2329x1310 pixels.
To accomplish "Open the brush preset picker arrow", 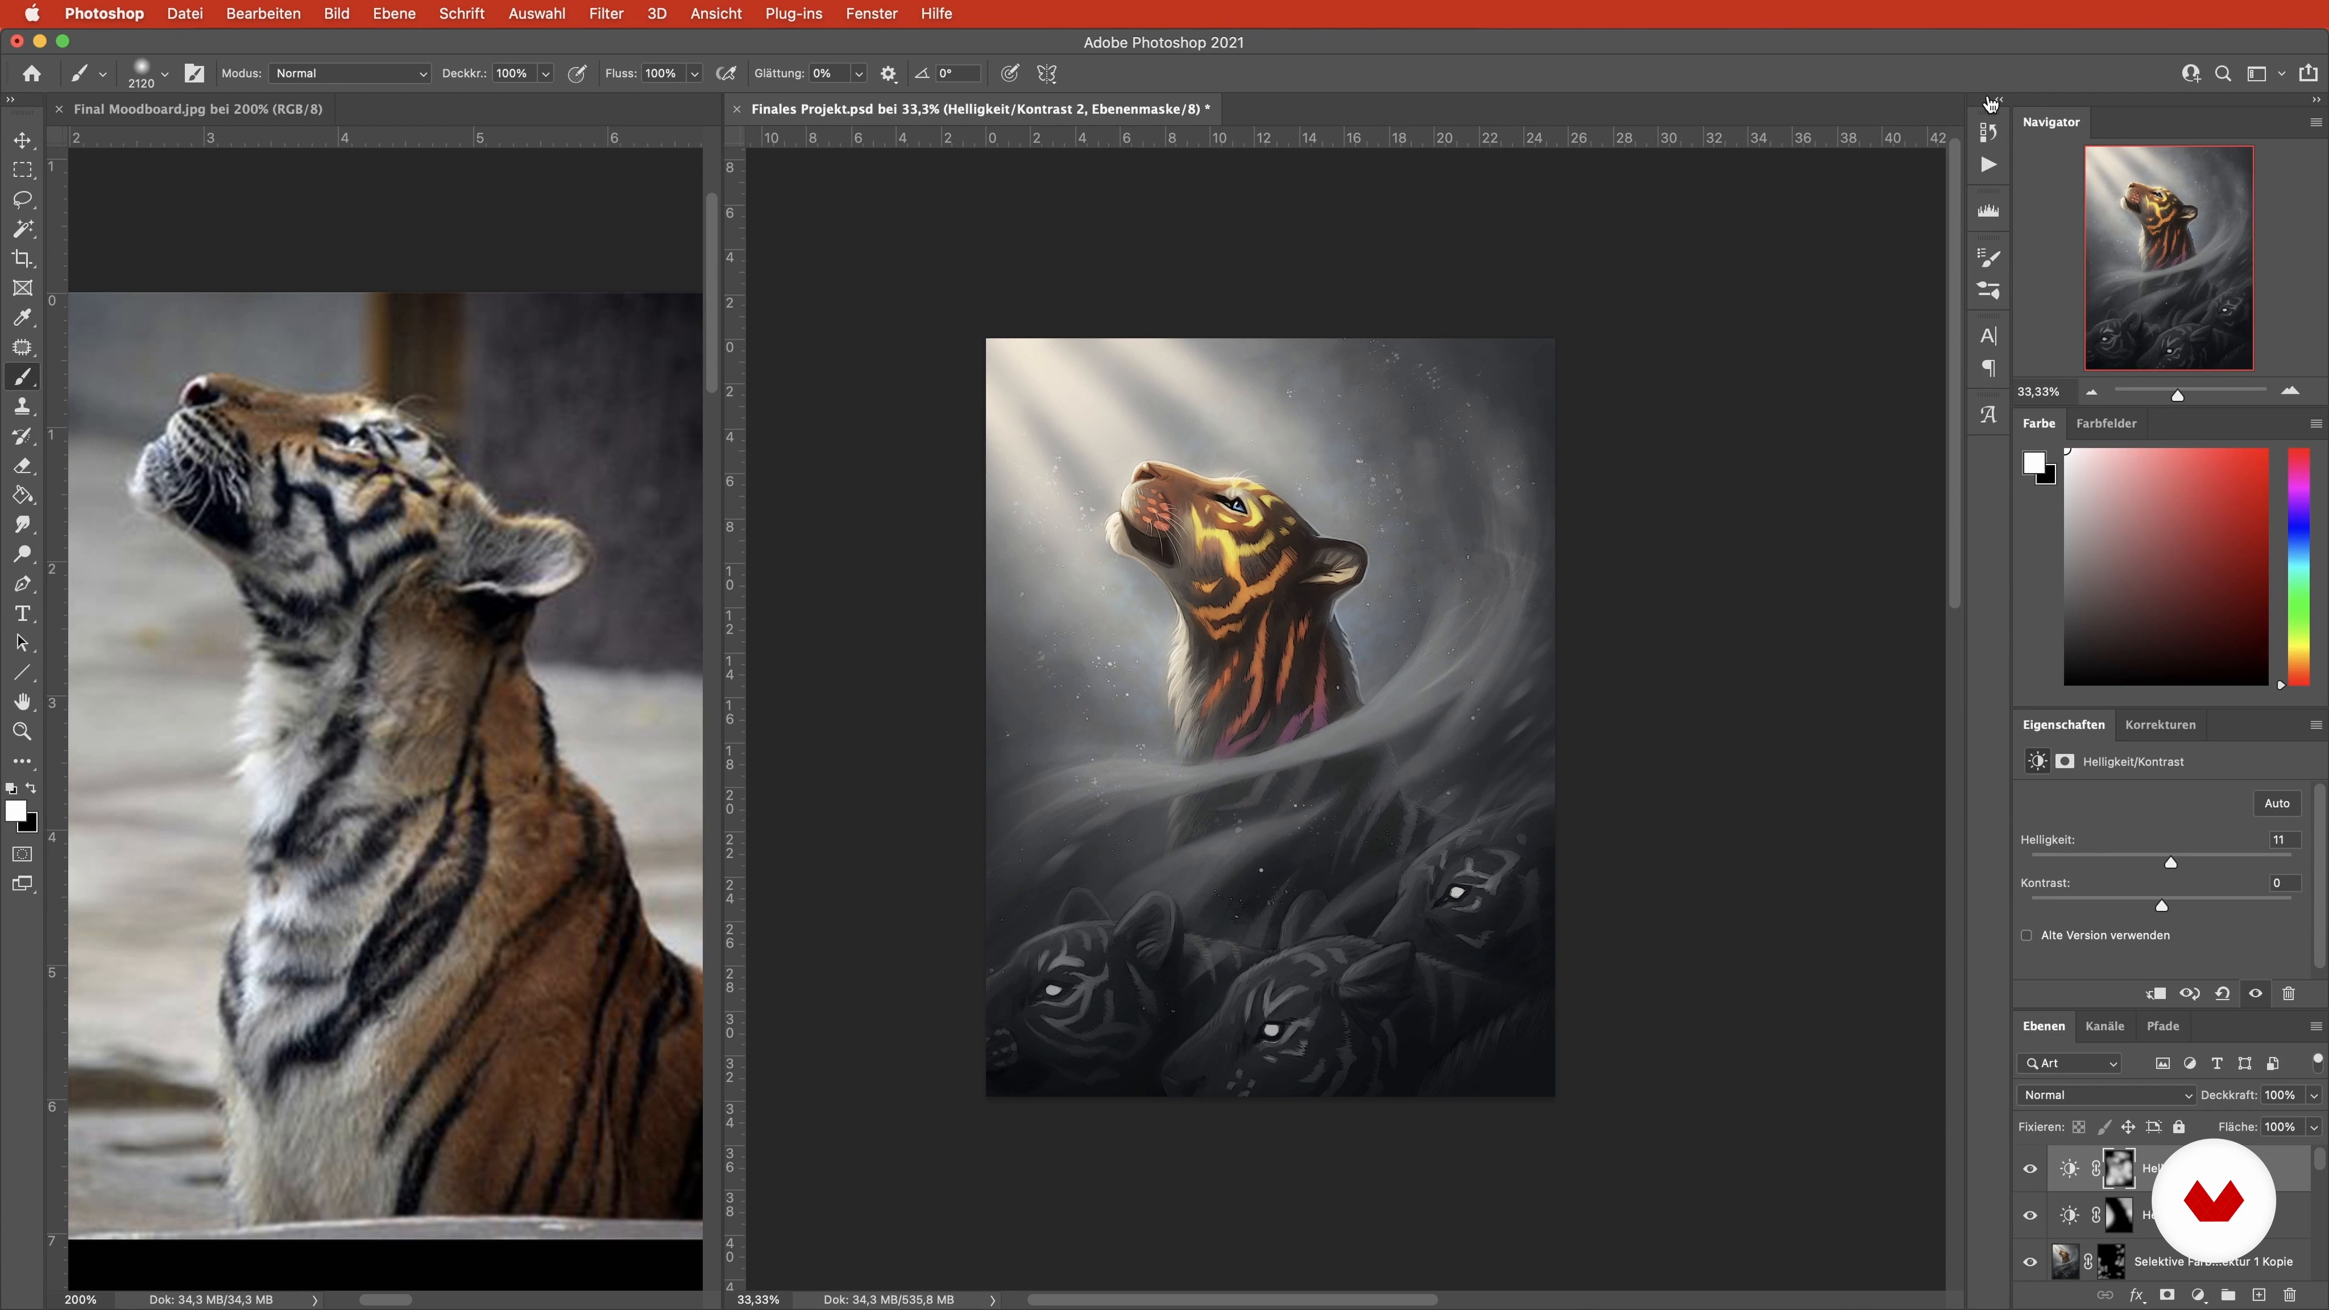I will tap(164, 74).
